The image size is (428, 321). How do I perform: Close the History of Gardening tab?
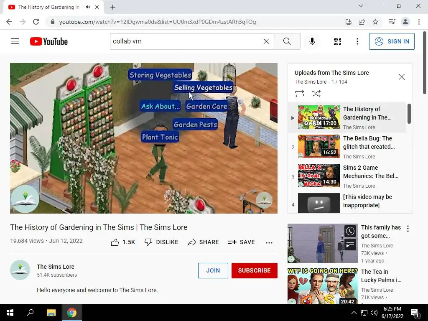[97, 7]
